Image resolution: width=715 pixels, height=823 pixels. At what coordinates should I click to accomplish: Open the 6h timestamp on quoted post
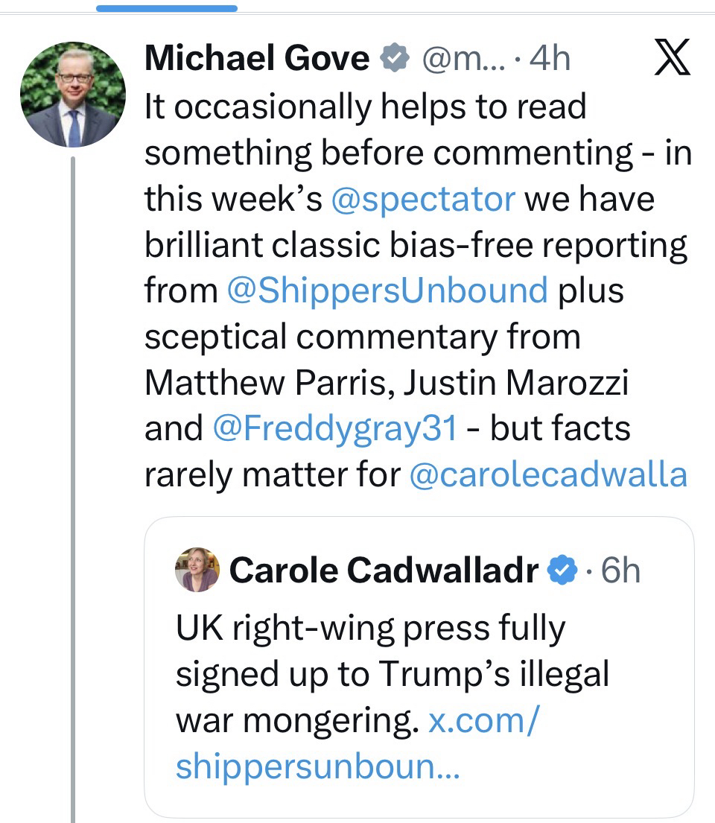(620, 571)
